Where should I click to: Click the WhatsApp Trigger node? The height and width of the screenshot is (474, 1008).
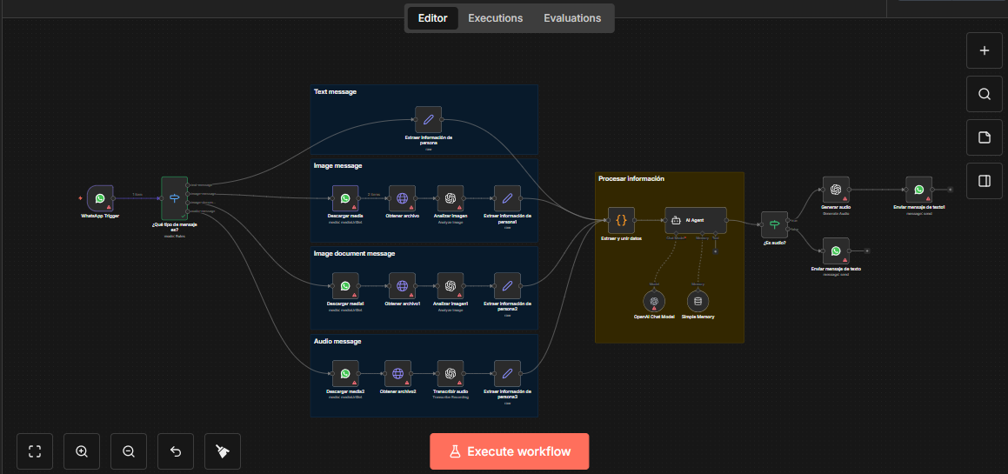point(100,198)
